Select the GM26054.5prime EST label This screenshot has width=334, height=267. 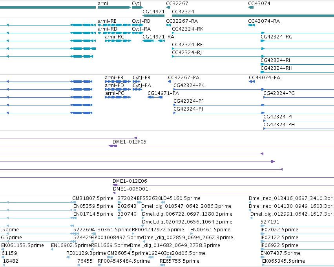tap(128, 254)
